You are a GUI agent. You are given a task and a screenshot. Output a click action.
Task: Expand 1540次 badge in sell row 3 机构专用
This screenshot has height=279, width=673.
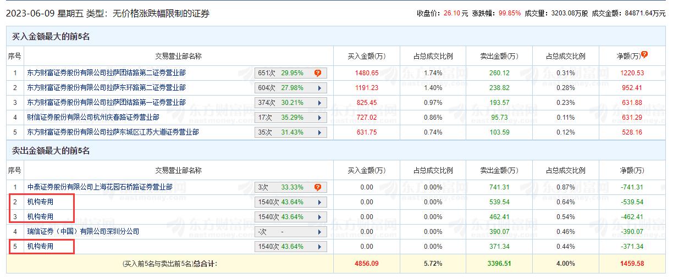coord(318,217)
